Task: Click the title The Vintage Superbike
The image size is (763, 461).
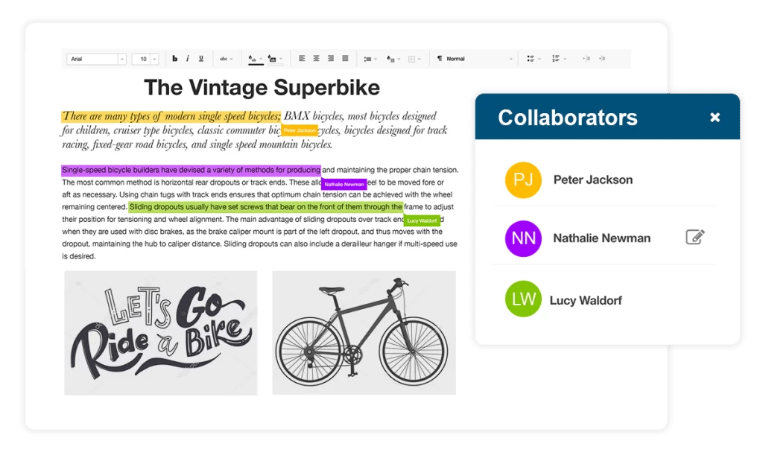Action: [x=262, y=88]
